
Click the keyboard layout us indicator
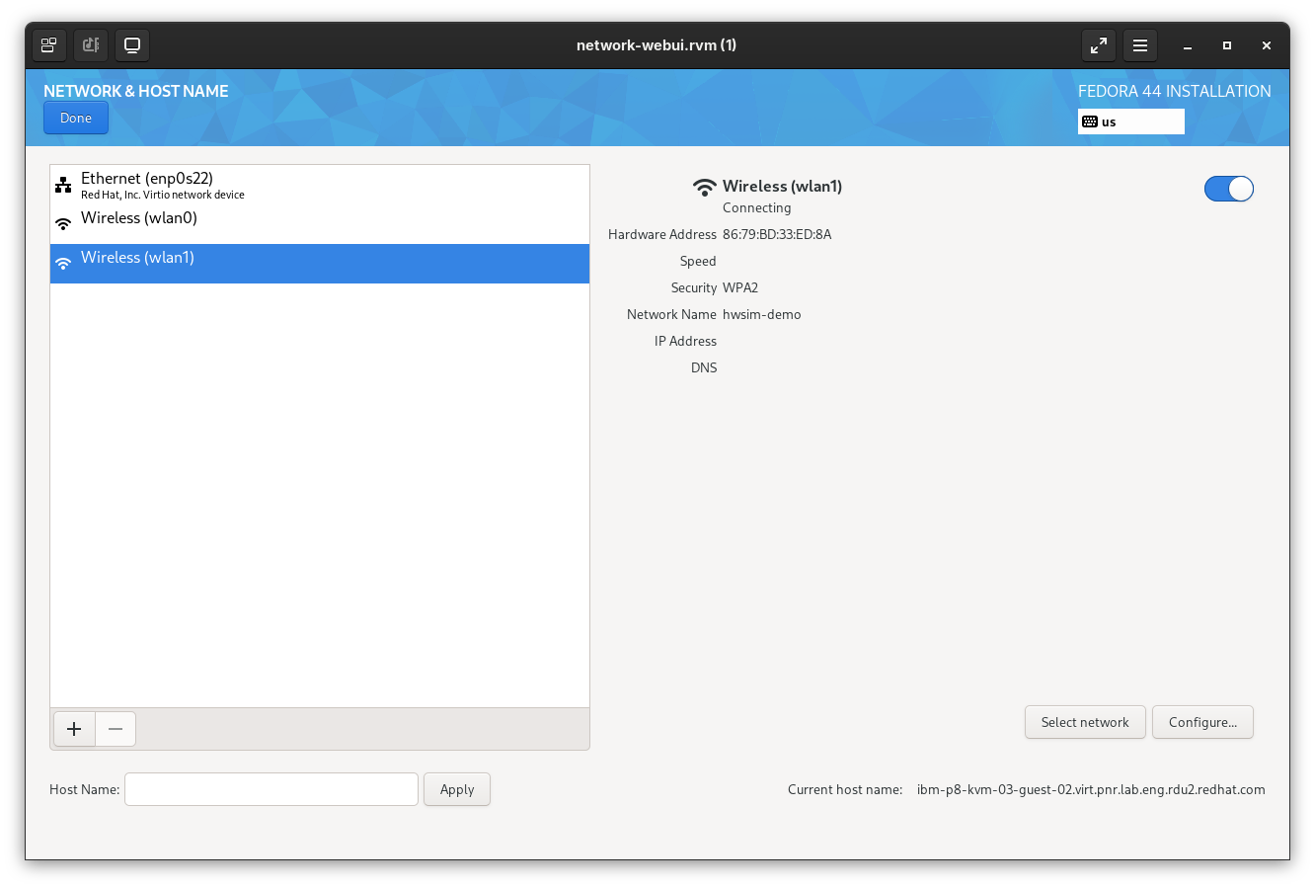1130,121
